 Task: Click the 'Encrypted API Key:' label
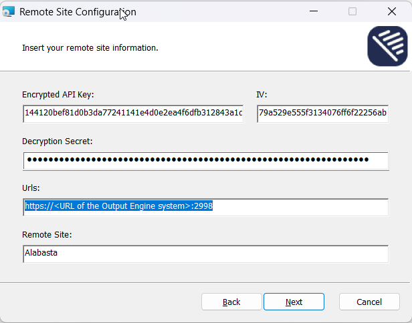58,94
